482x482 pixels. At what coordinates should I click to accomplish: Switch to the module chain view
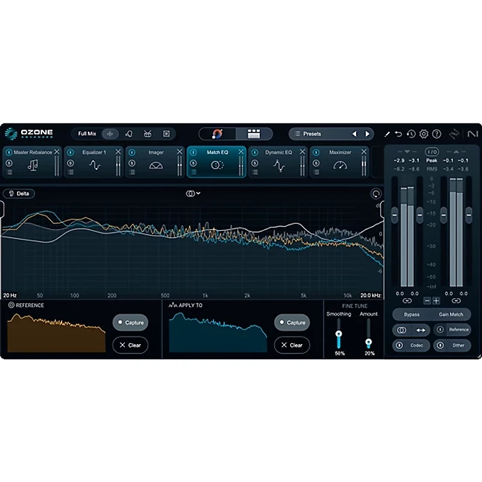pyautogui.click(x=254, y=134)
